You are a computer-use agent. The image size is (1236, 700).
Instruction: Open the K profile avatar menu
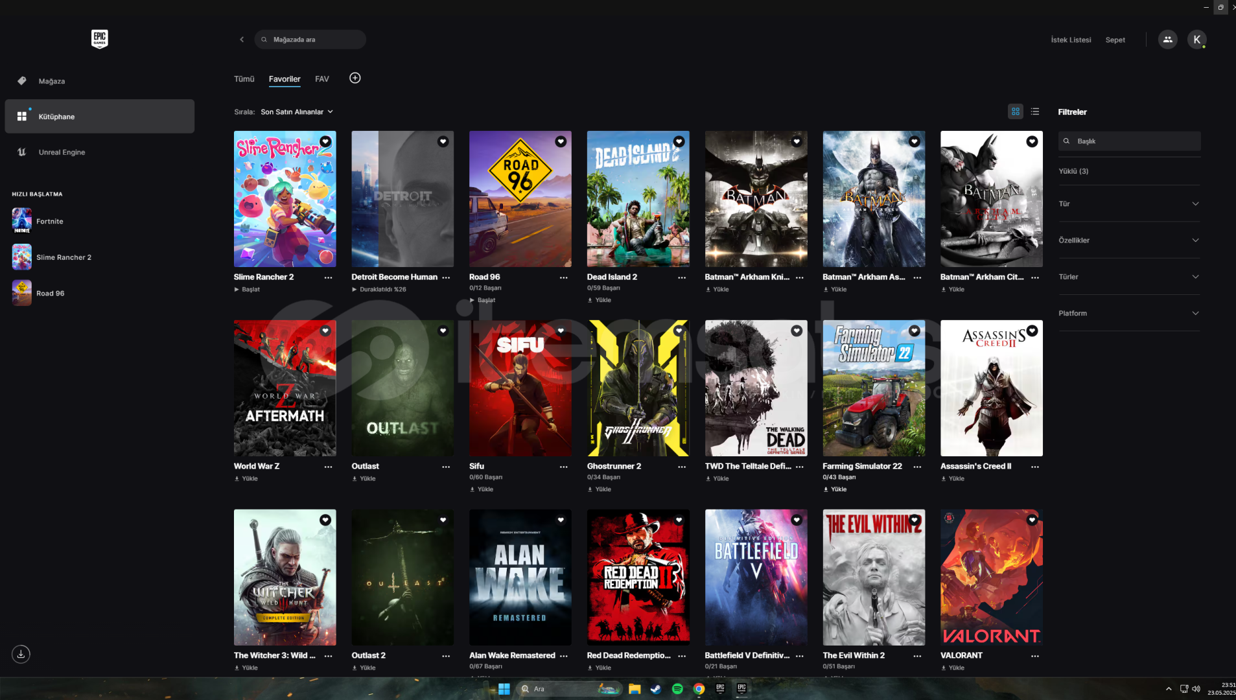pyautogui.click(x=1196, y=40)
